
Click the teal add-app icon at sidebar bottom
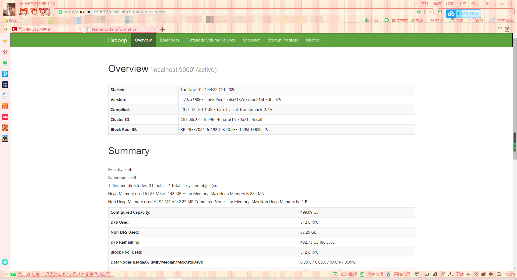[x=5, y=262]
